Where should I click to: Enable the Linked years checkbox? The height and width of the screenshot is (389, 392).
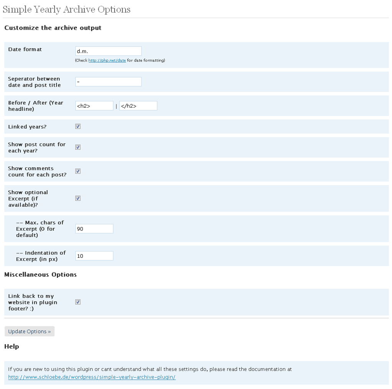[x=78, y=126]
